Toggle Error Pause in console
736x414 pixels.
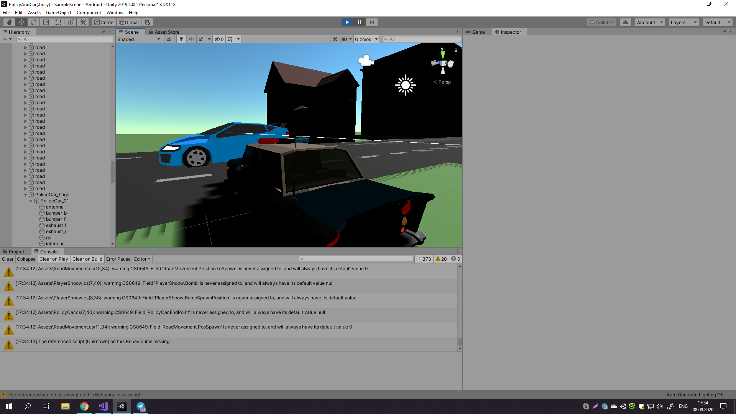pos(118,259)
